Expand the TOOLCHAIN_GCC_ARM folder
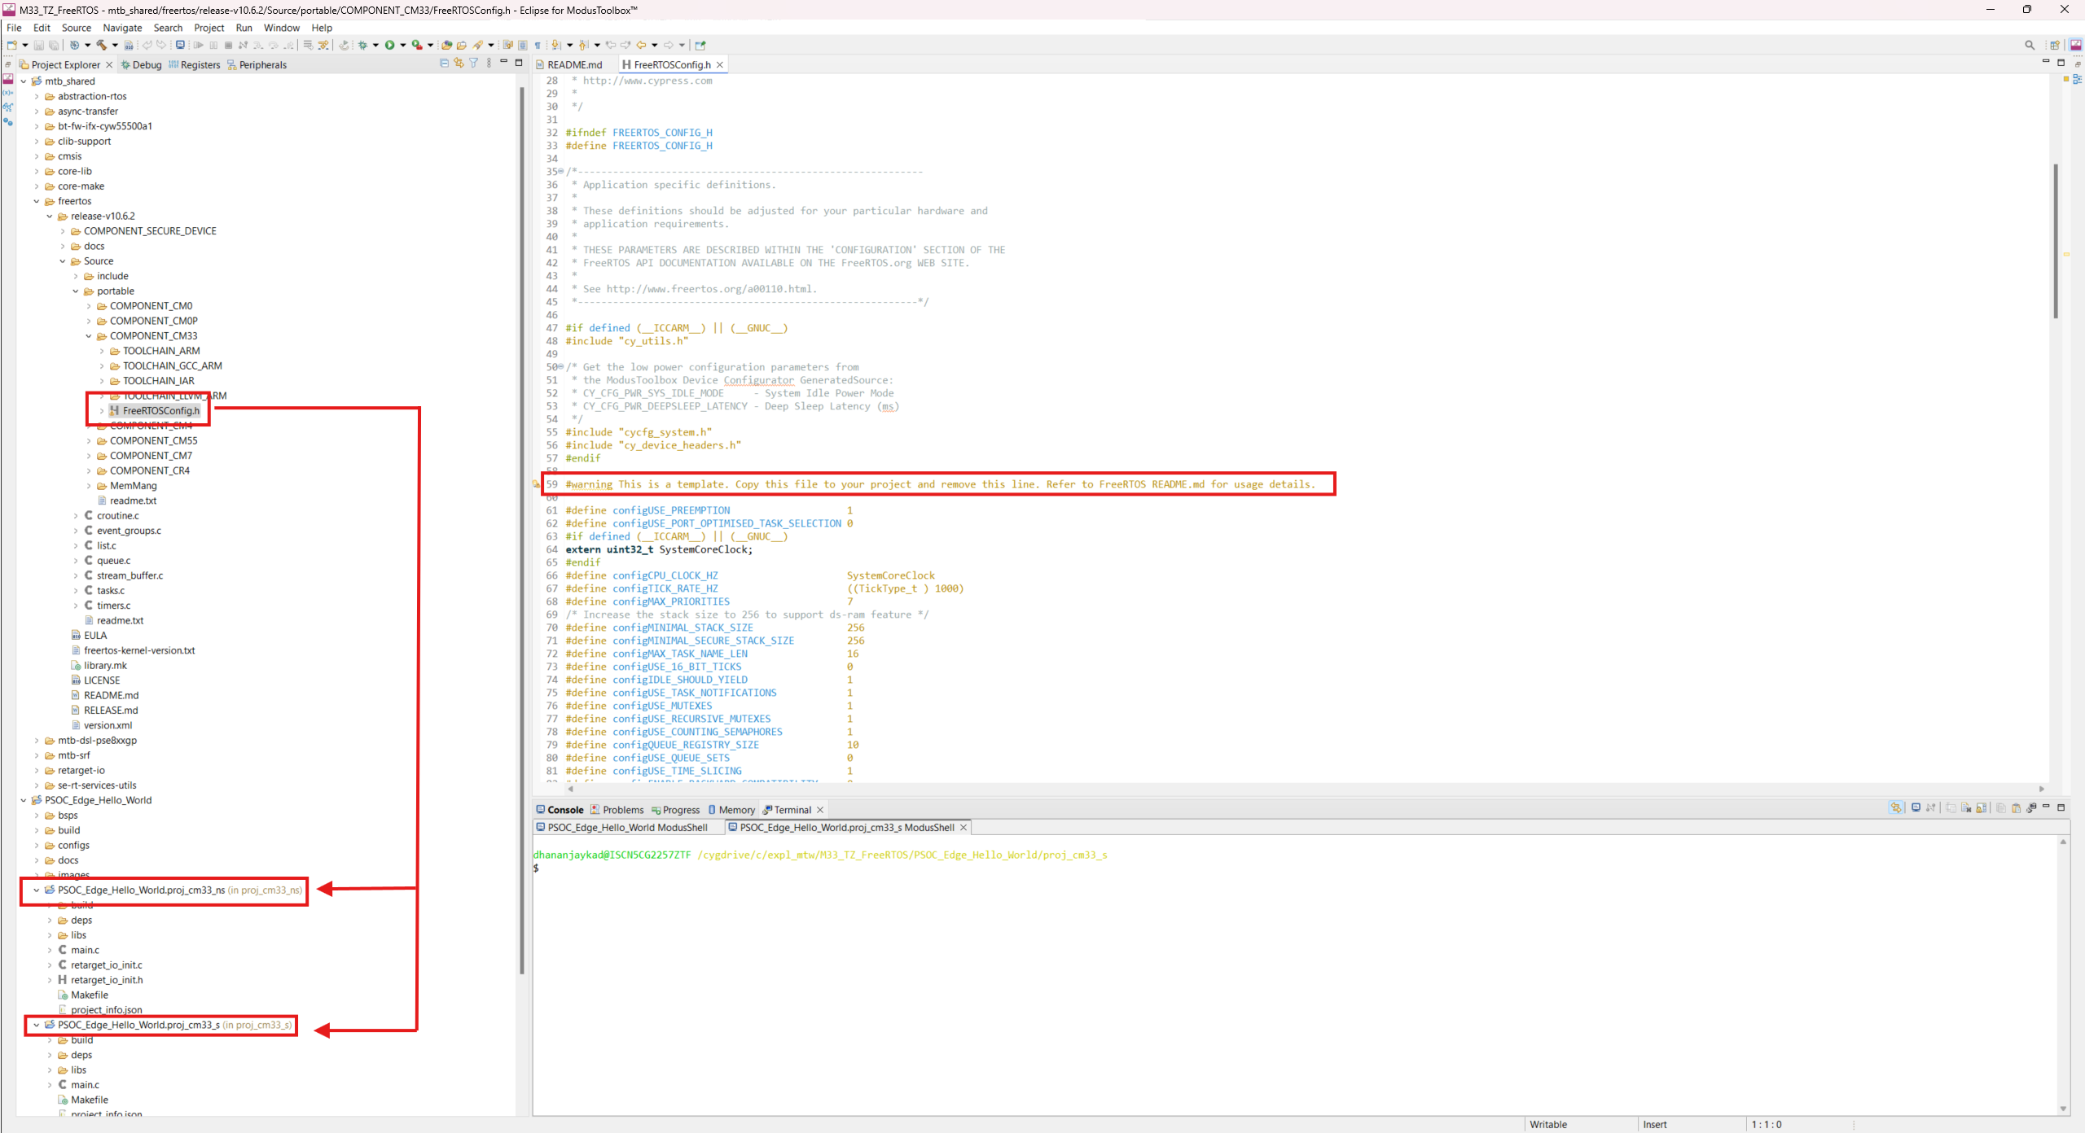Viewport: 2085px width, 1133px height. (102, 366)
